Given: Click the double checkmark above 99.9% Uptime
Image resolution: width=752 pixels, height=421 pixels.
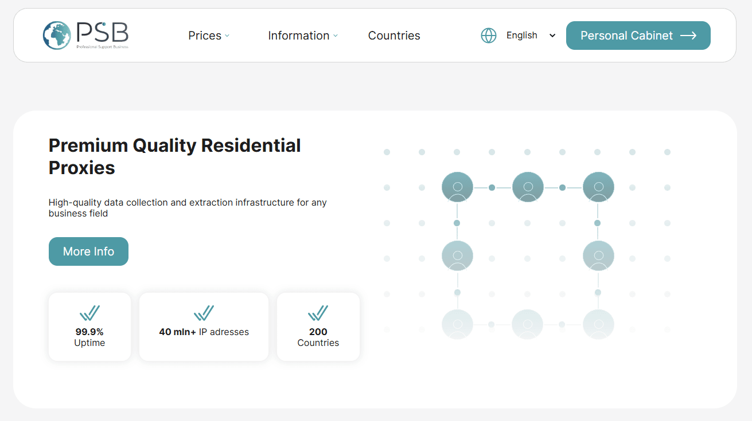Looking at the screenshot, I should point(89,313).
